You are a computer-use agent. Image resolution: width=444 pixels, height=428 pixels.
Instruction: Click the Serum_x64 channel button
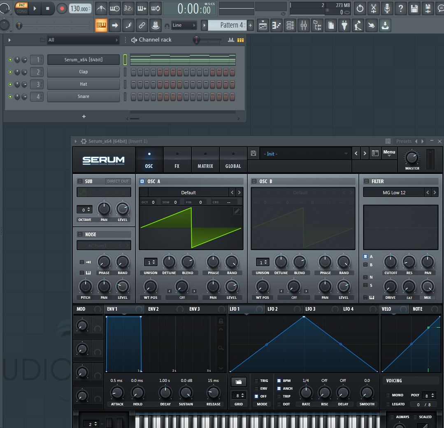point(83,60)
